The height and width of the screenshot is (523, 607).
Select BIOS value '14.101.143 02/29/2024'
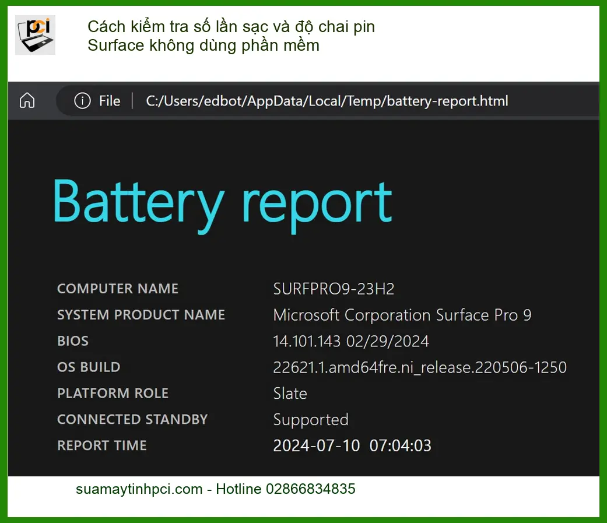click(351, 342)
